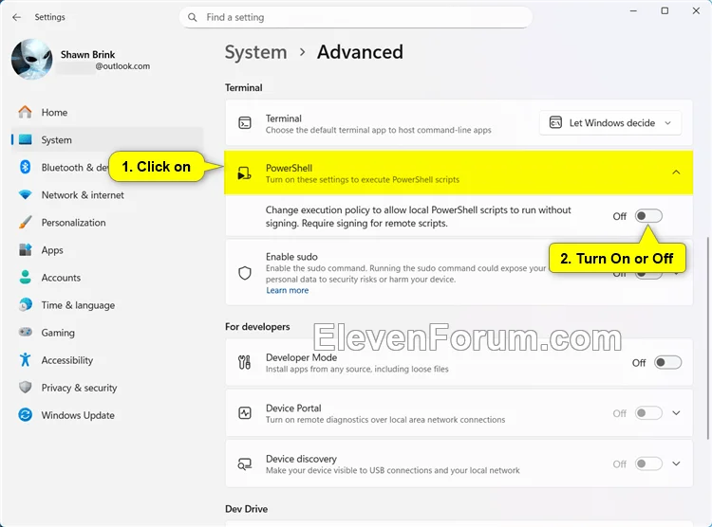Click the Device Portal pulse icon

[245, 412]
